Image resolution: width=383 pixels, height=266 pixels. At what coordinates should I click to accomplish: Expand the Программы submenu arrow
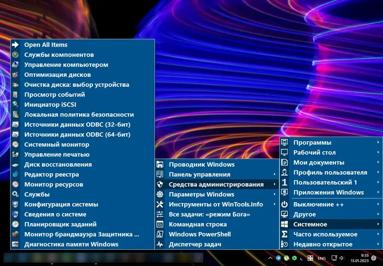coord(378,142)
